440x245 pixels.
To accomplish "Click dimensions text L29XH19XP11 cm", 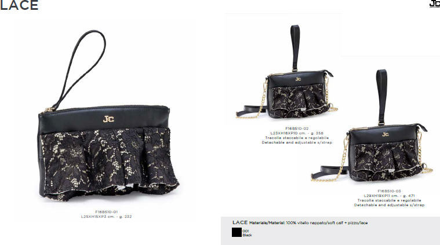I will pos(381,196).
